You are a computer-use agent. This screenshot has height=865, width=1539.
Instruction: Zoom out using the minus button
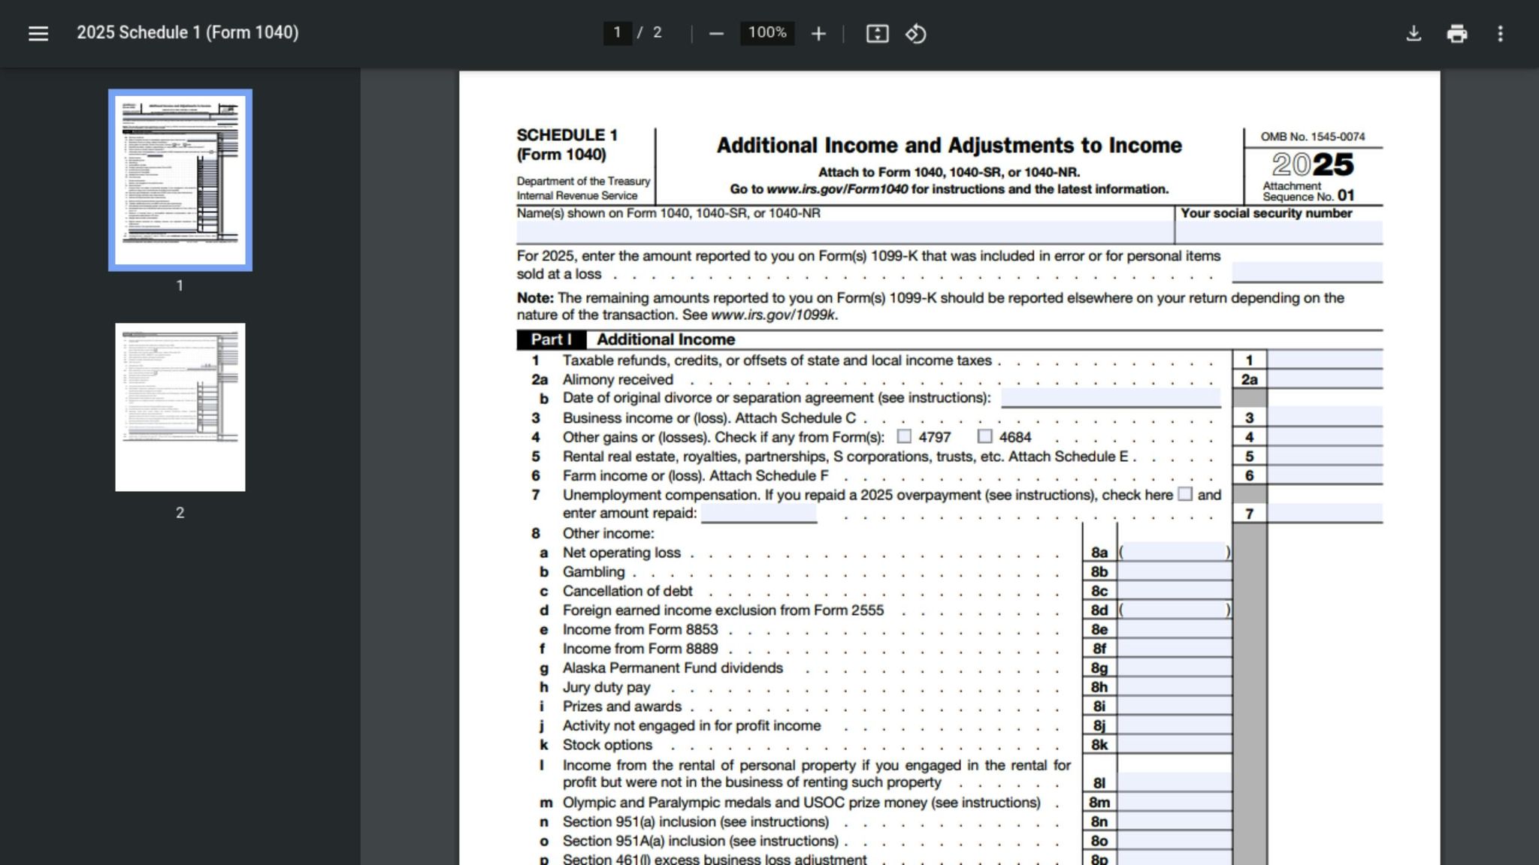pos(716,34)
